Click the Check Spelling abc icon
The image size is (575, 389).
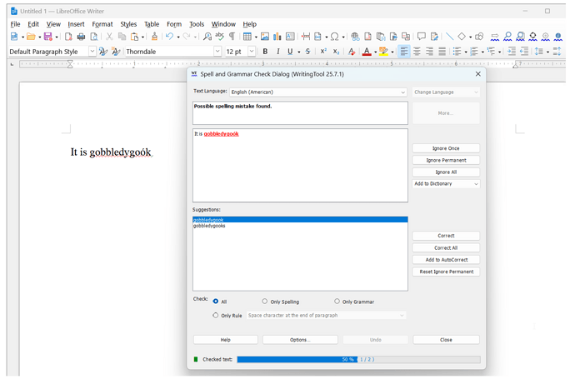pos(219,37)
